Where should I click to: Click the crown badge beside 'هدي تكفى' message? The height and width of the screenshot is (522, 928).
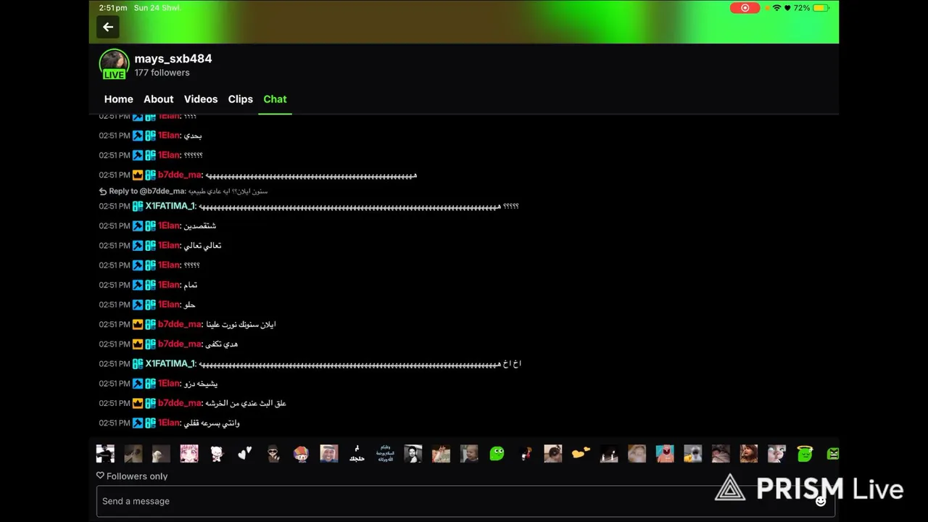coord(138,344)
